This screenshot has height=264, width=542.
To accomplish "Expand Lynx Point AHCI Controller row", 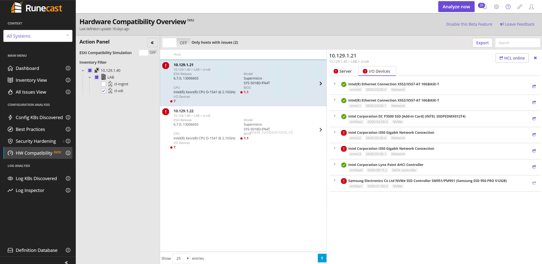I will (x=334, y=164).
